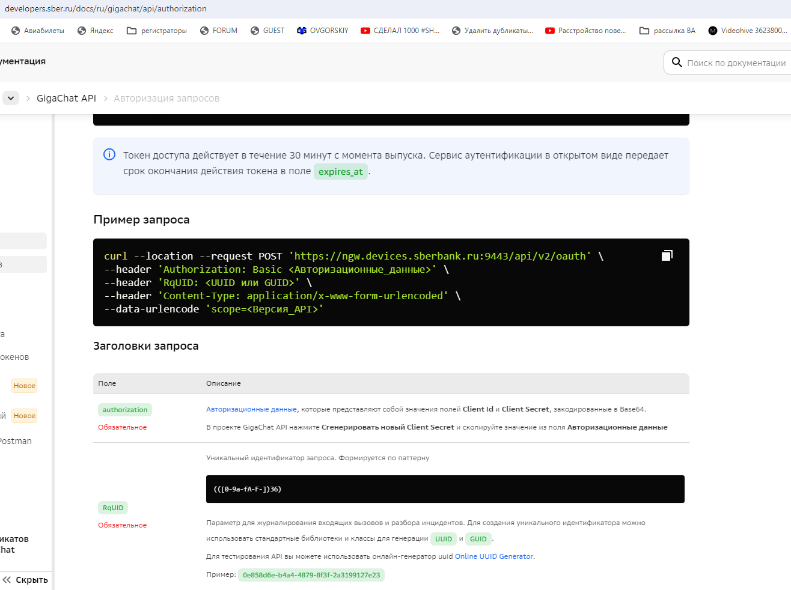This screenshot has height=590, width=791.
Task: Click the info icon in token notice
Action: click(x=109, y=155)
